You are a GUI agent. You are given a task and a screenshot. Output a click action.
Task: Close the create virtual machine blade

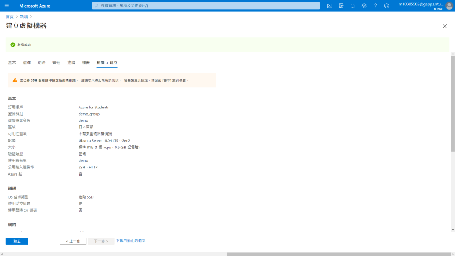click(x=444, y=26)
